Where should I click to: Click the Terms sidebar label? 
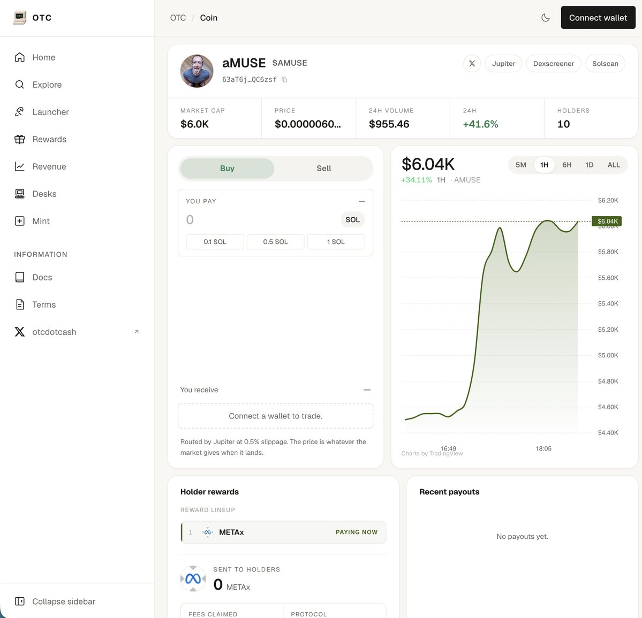(x=44, y=304)
